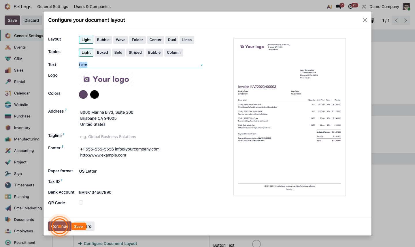
Task: Click the Save button in the dialog footer
Action: pos(78,226)
